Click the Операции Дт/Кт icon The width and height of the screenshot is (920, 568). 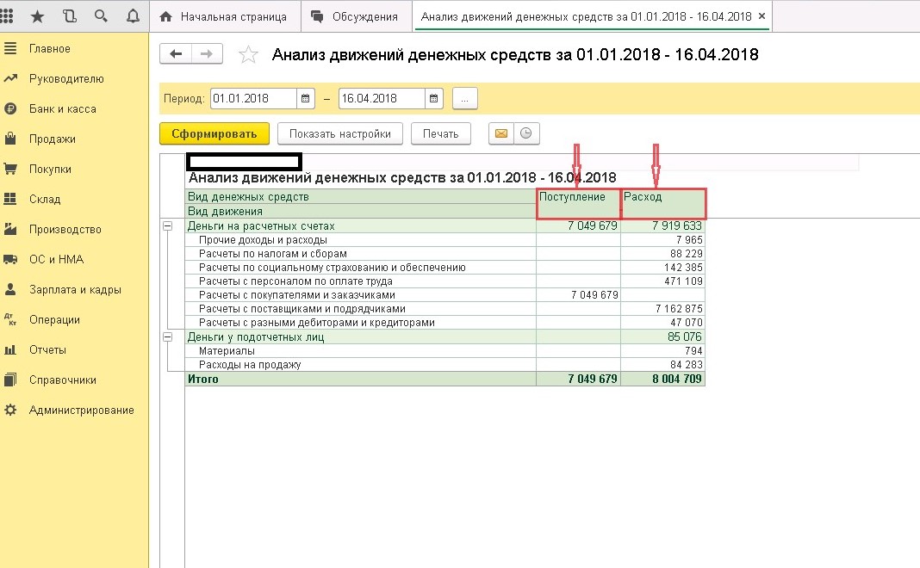[10, 319]
